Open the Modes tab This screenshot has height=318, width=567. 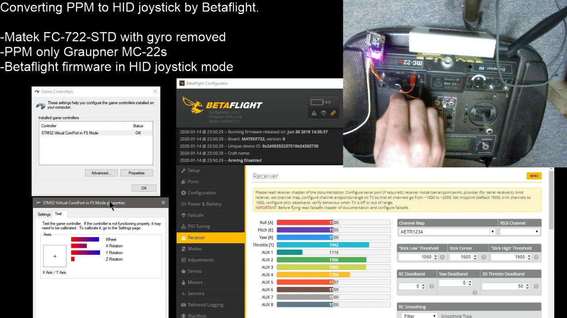pos(210,249)
